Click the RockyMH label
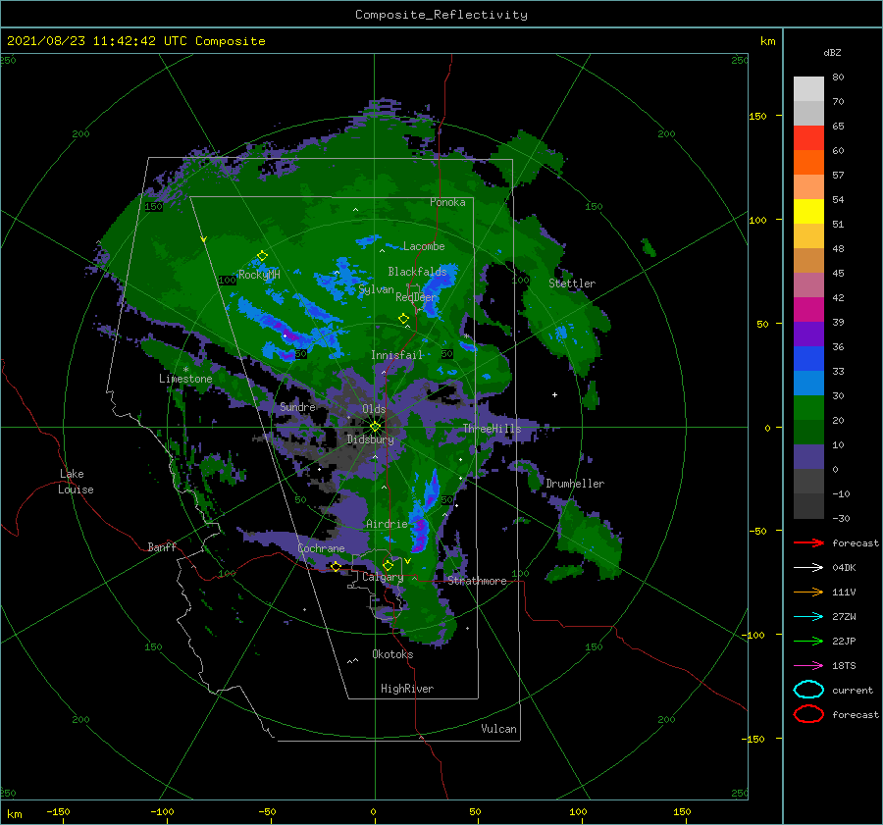 (x=259, y=275)
